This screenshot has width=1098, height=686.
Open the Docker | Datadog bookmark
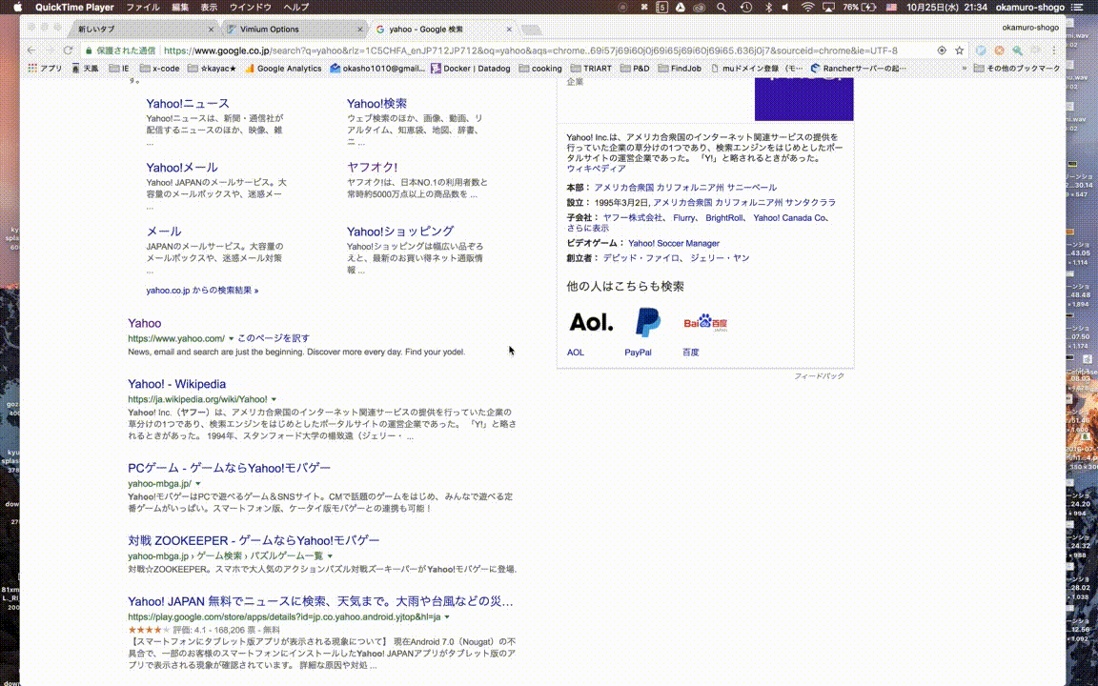[471, 69]
